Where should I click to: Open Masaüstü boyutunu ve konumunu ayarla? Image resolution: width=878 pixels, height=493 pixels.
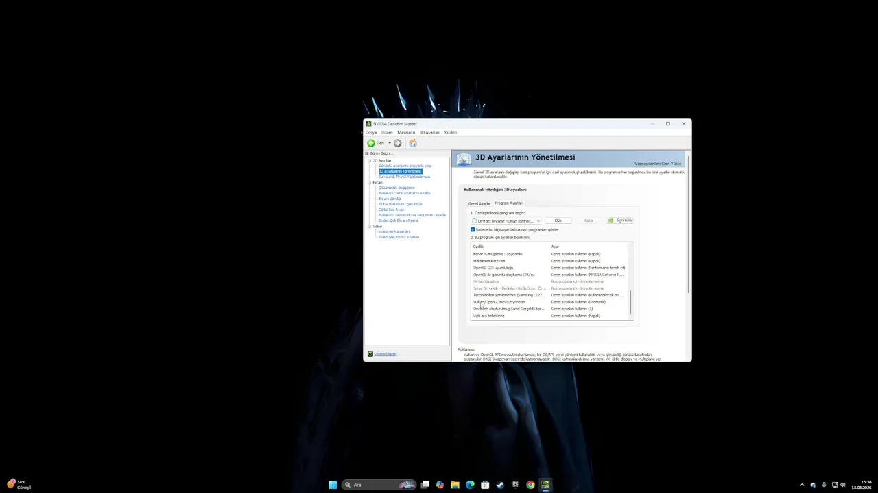pyautogui.click(x=412, y=215)
